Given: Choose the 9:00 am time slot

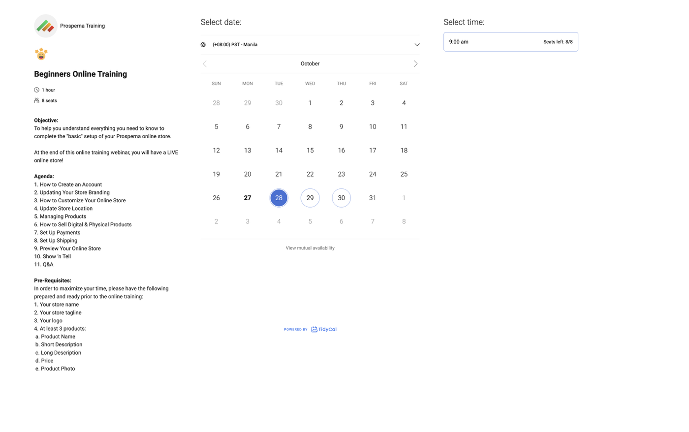Looking at the screenshot, I should (x=511, y=42).
